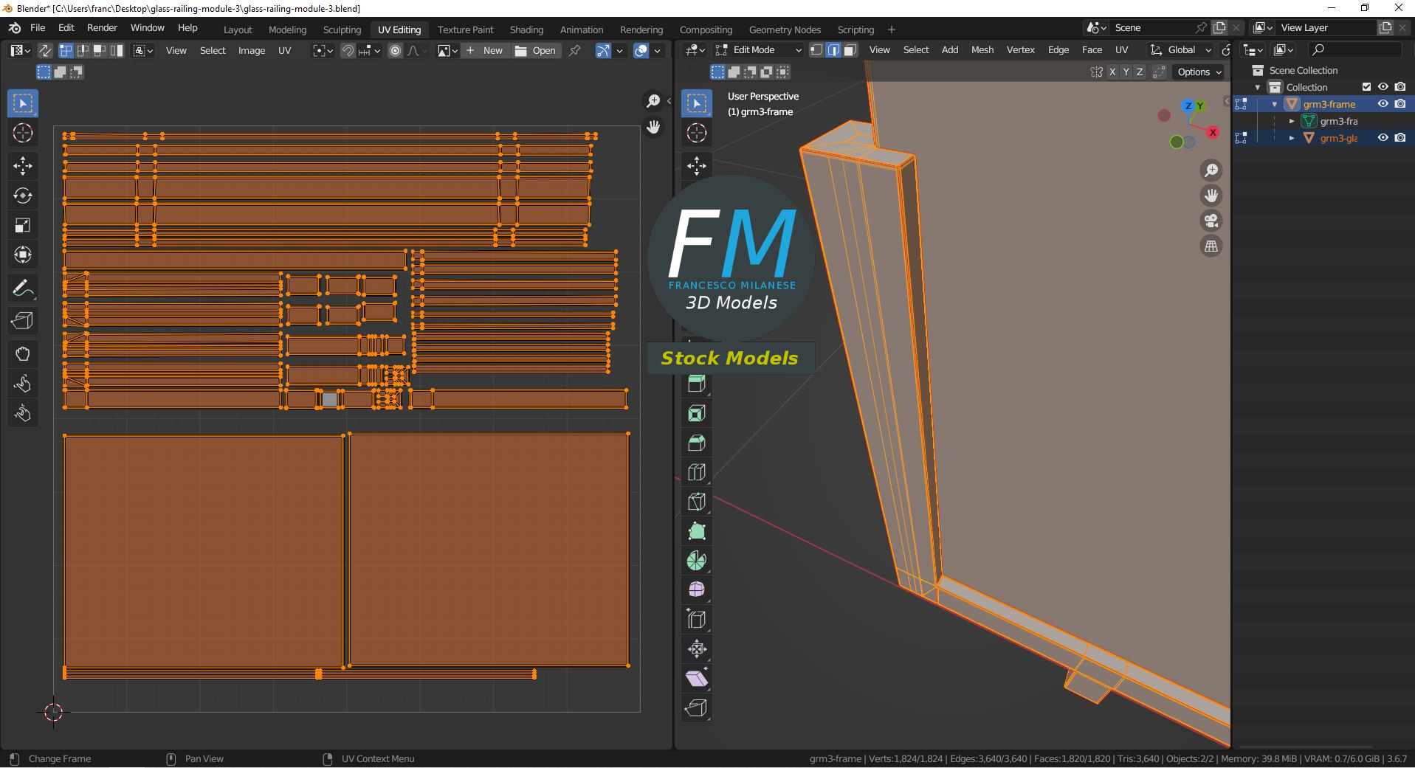Select the Grab tool in UV editor

click(22, 354)
